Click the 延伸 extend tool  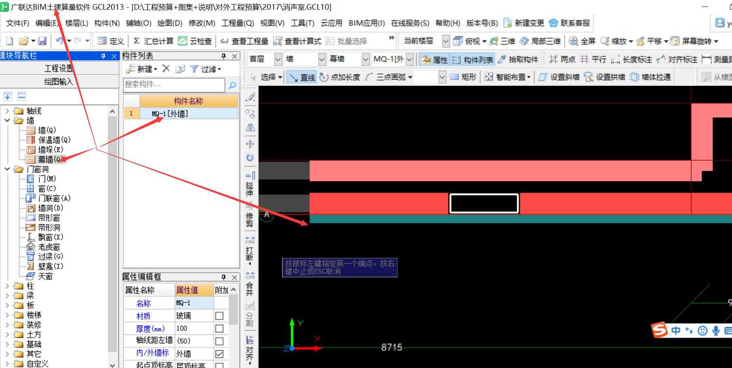250,184
